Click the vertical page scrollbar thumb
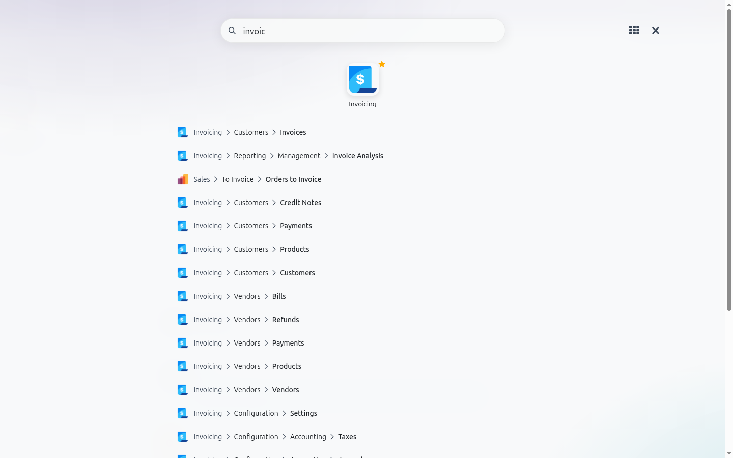 tap(729, 159)
